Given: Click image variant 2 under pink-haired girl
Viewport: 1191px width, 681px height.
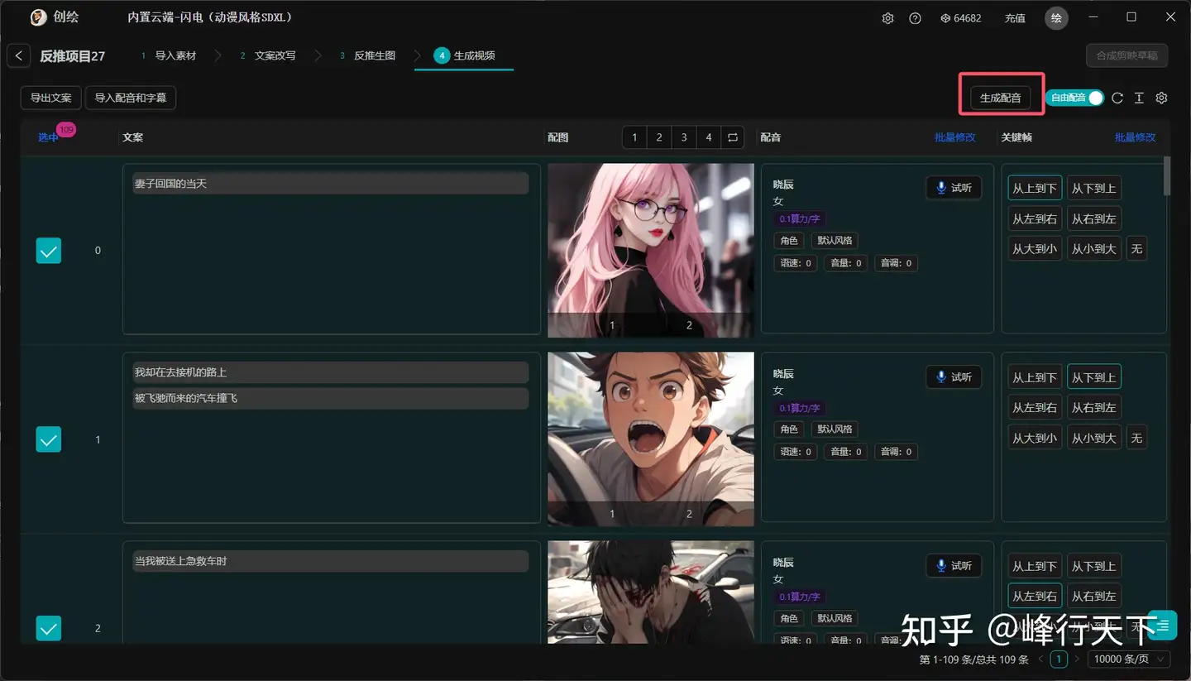Looking at the screenshot, I should [689, 325].
